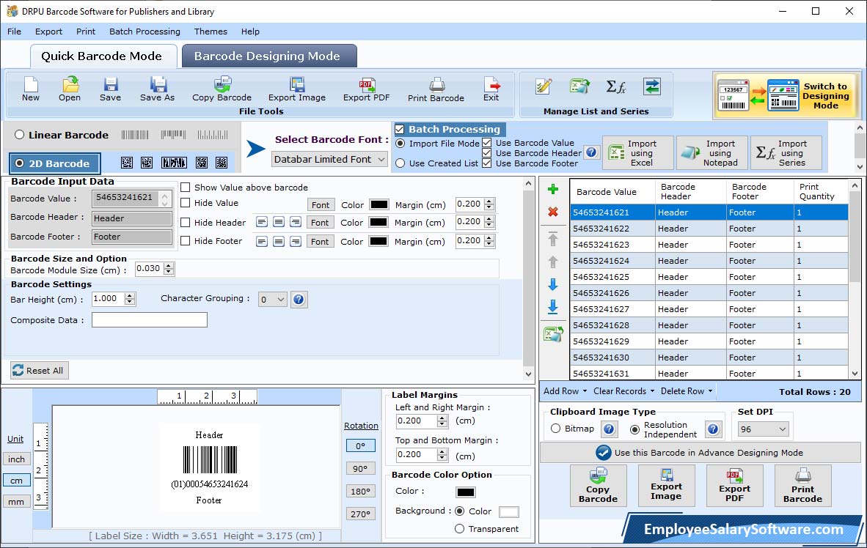Viewport: 867px width, 548px height.
Task: Open help for Bitmap image type
Action: click(609, 429)
